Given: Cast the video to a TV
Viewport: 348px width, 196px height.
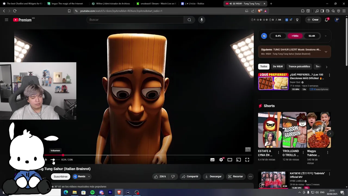Looking at the screenshot, I should (238, 160).
